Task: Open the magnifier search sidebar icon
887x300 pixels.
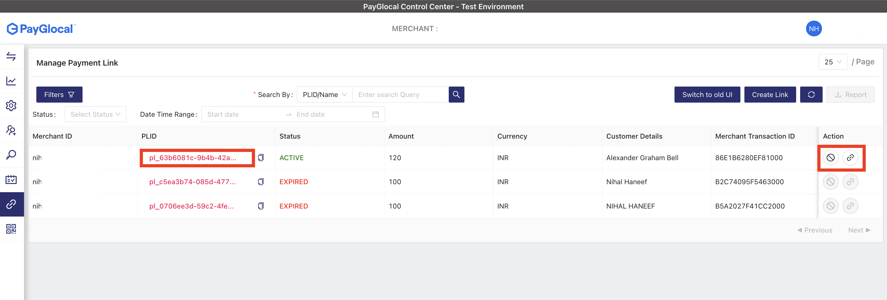Action: (11, 155)
